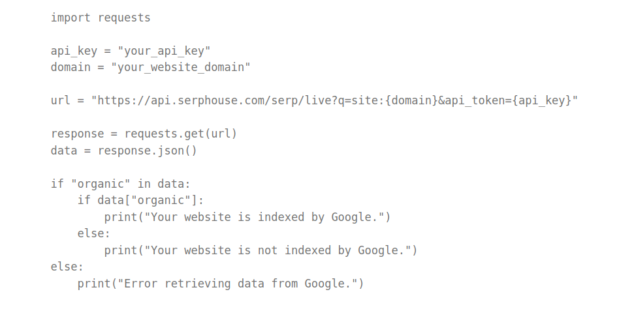Click "requests" in the import statement
The width and height of the screenshot is (634, 309).
point(124,18)
